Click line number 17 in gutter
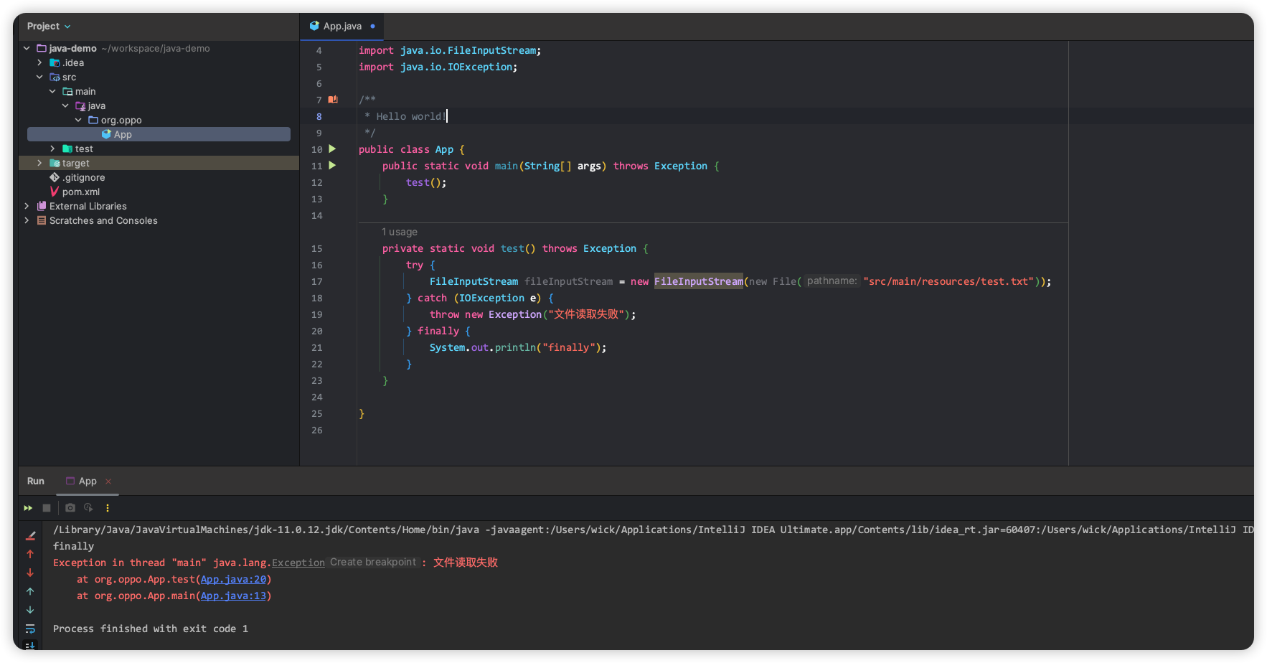The height and width of the screenshot is (663, 1267). click(x=317, y=281)
